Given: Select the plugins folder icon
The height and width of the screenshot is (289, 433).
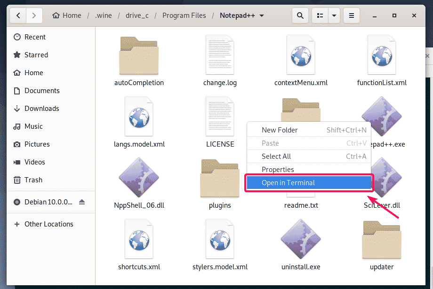Looking at the screenshot, I should (220, 178).
